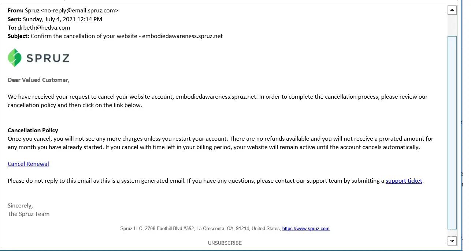471x251 pixels.
Task: Click embodiedawareness.spruz.net in the body paragraph
Action: point(216,97)
